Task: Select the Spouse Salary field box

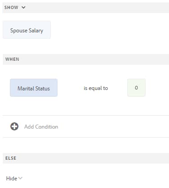Action: coord(27,30)
